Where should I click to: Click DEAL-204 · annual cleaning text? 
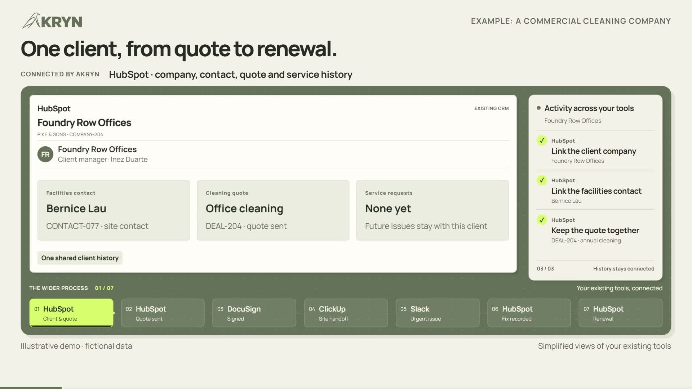pyautogui.click(x=586, y=241)
